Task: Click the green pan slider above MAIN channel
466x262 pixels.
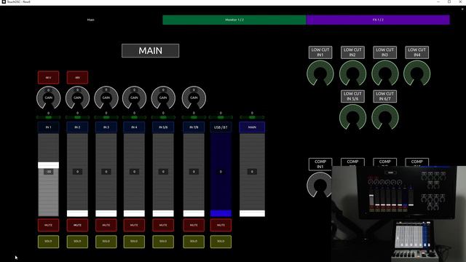Action: (x=252, y=117)
